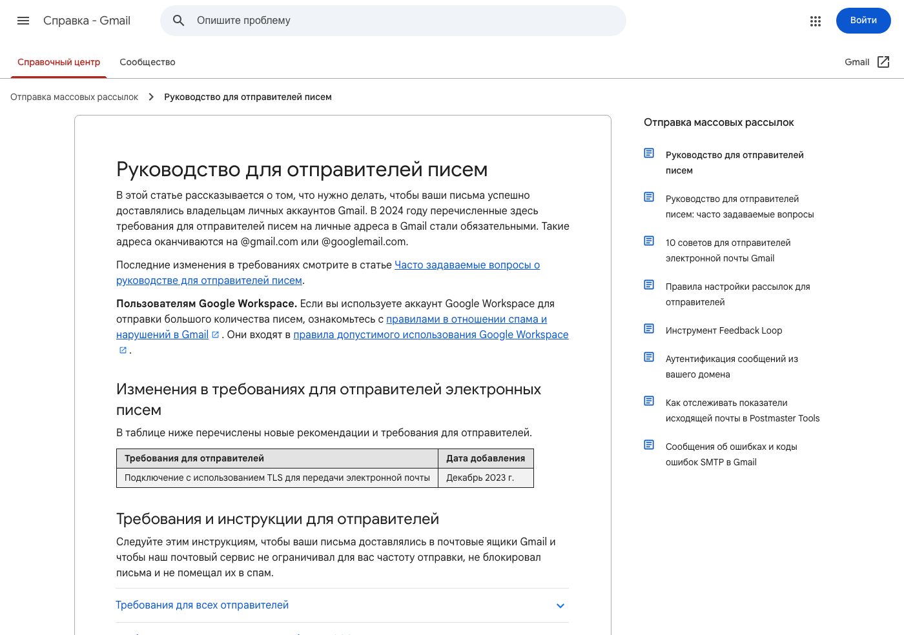Image resolution: width=904 pixels, height=635 pixels.
Task: Open 'Gmail' link at top right
Action: click(x=857, y=62)
